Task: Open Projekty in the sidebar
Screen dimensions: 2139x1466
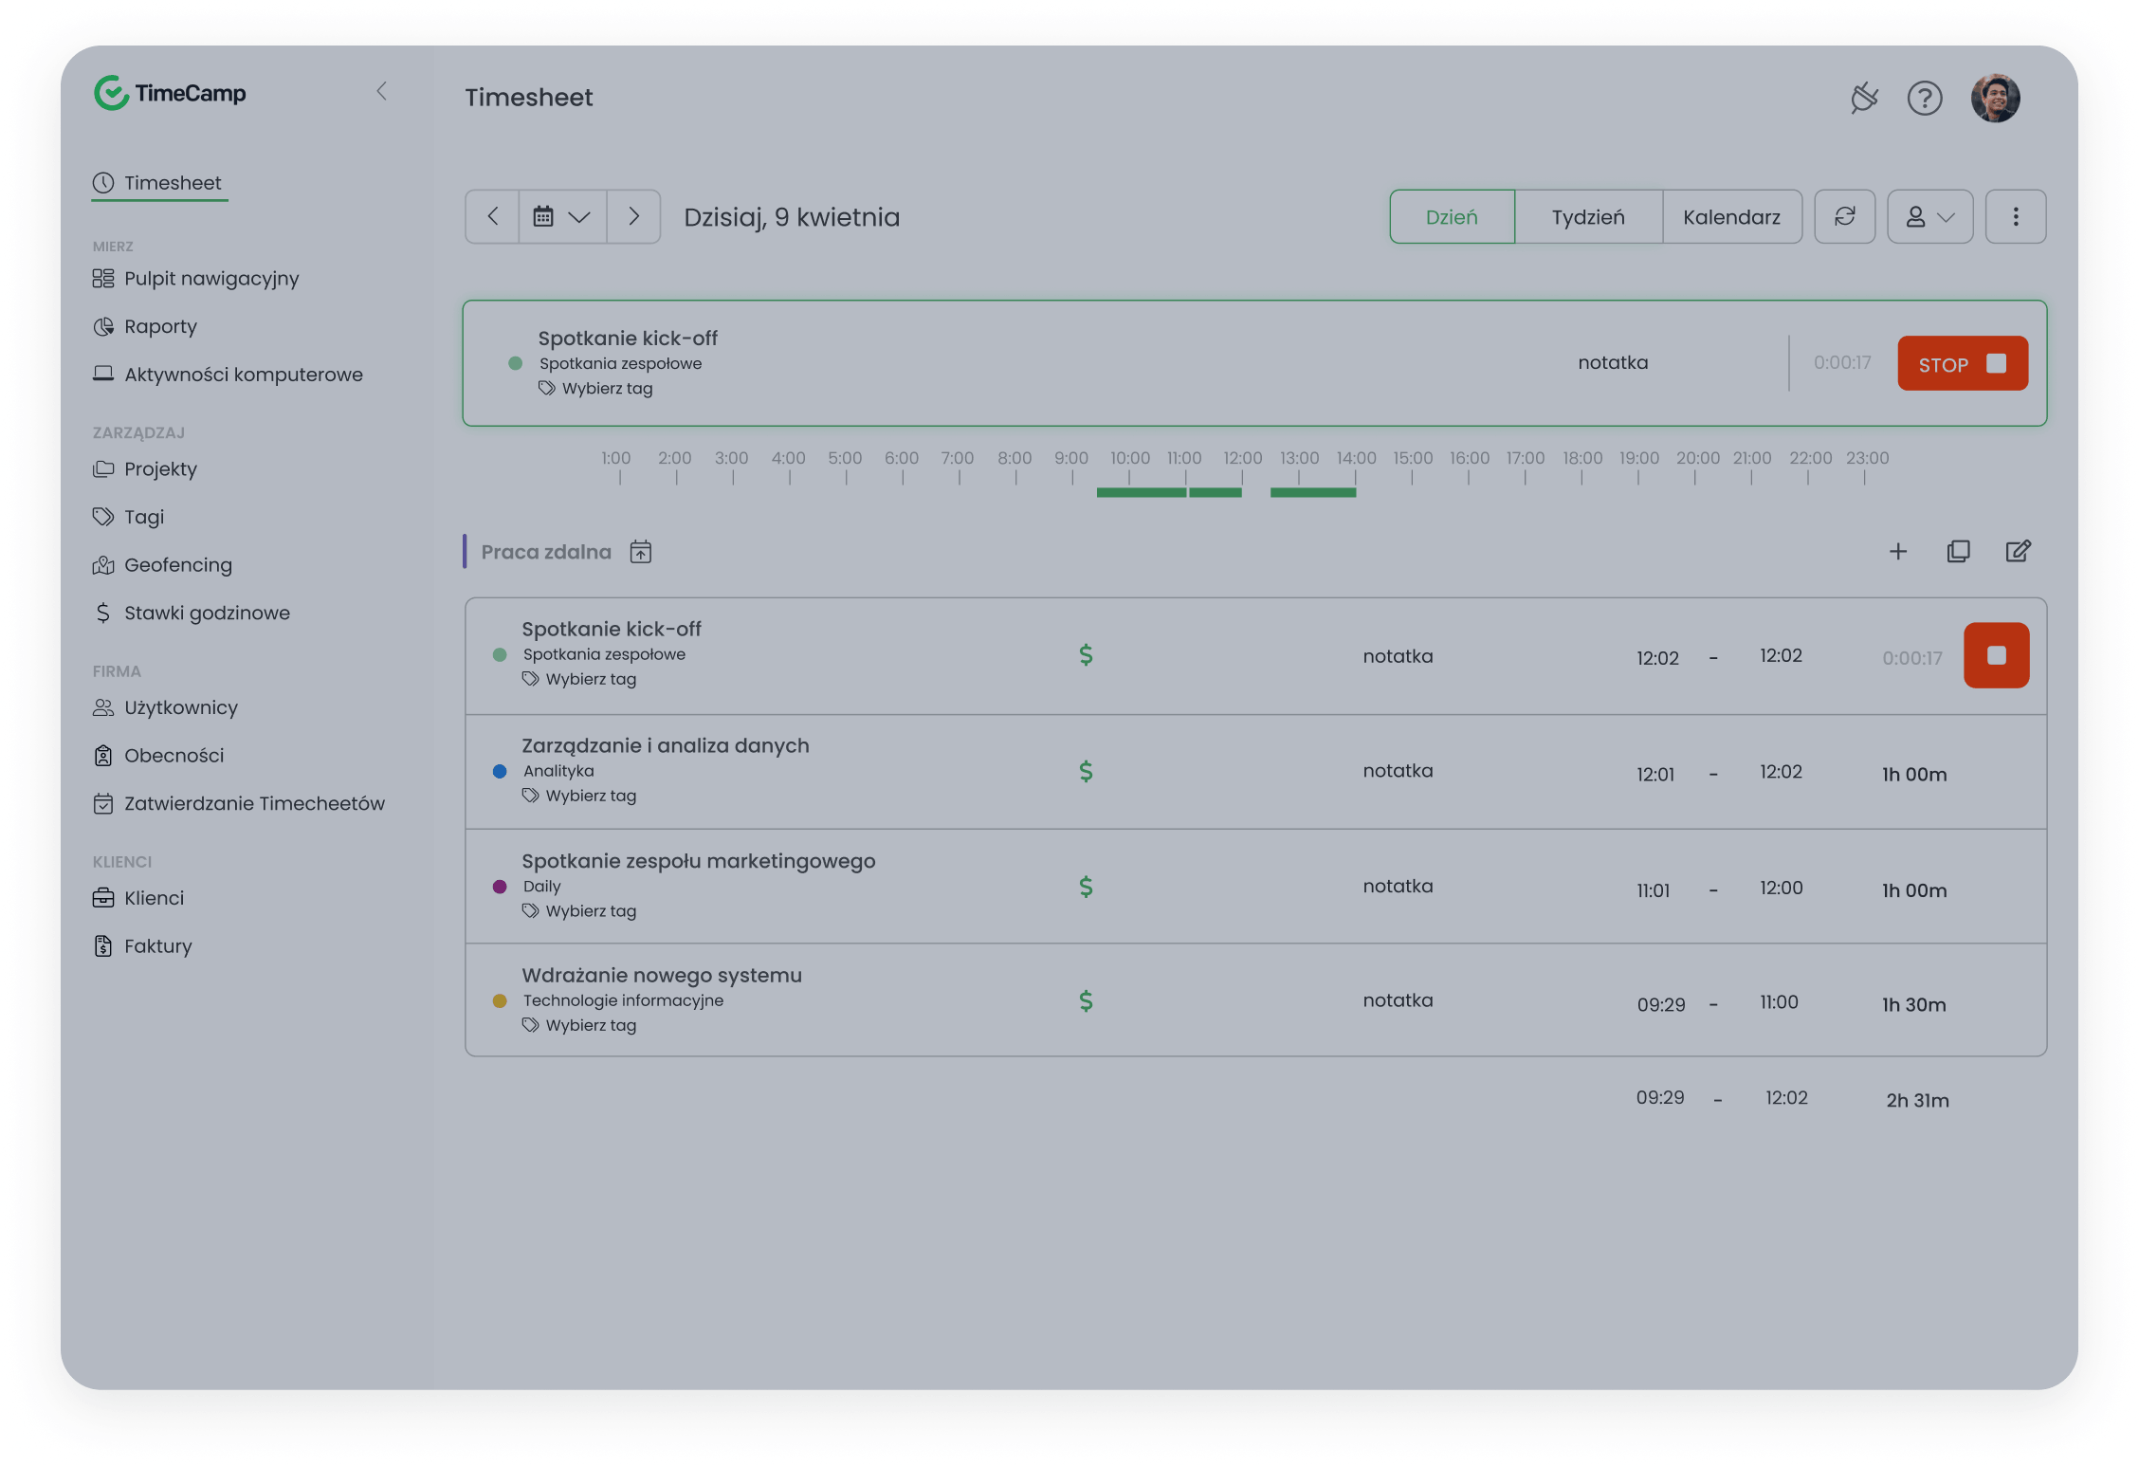Action: click(x=145, y=469)
